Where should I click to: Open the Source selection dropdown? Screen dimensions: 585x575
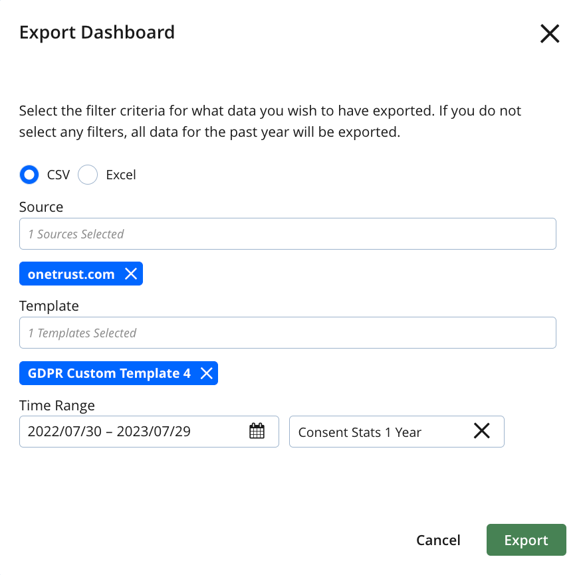[x=287, y=234]
